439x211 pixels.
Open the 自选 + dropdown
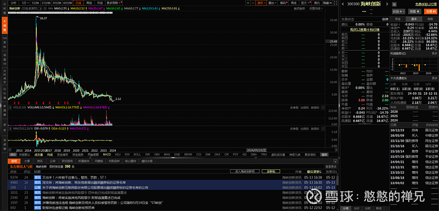click(x=399, y=12)
